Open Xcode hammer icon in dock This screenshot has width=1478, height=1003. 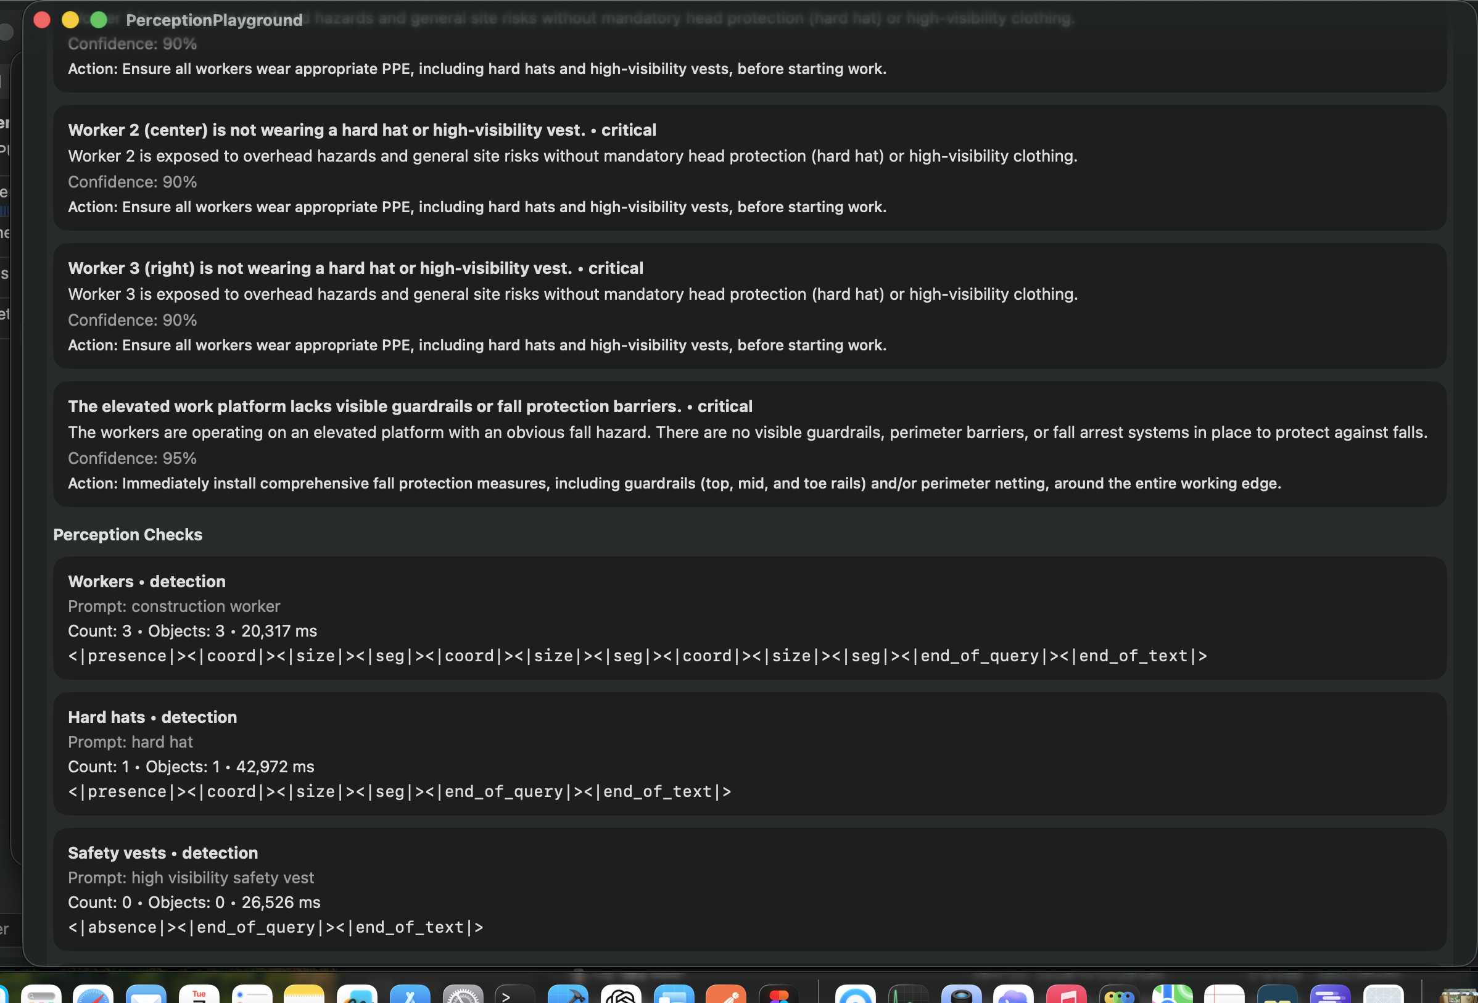pyautogui.click(x=568, y=994)
